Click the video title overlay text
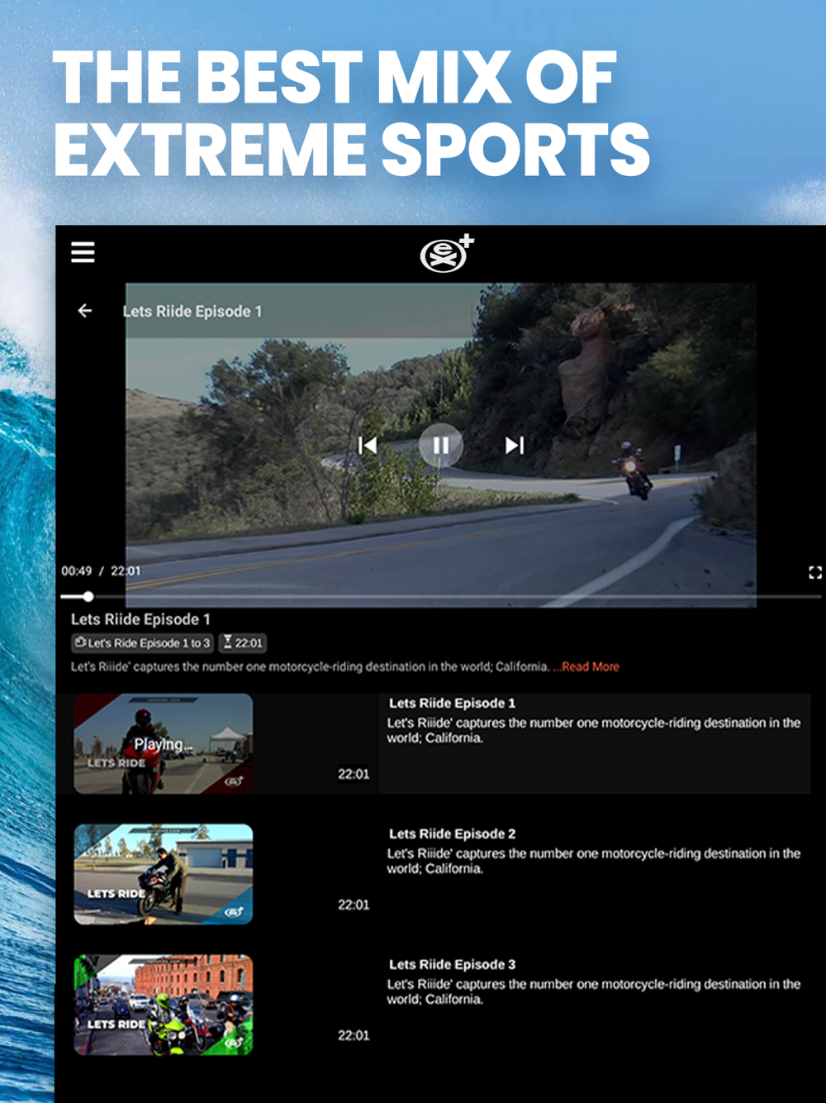The height and width of the screenshot is (1103, 826). tap(192, 312)
